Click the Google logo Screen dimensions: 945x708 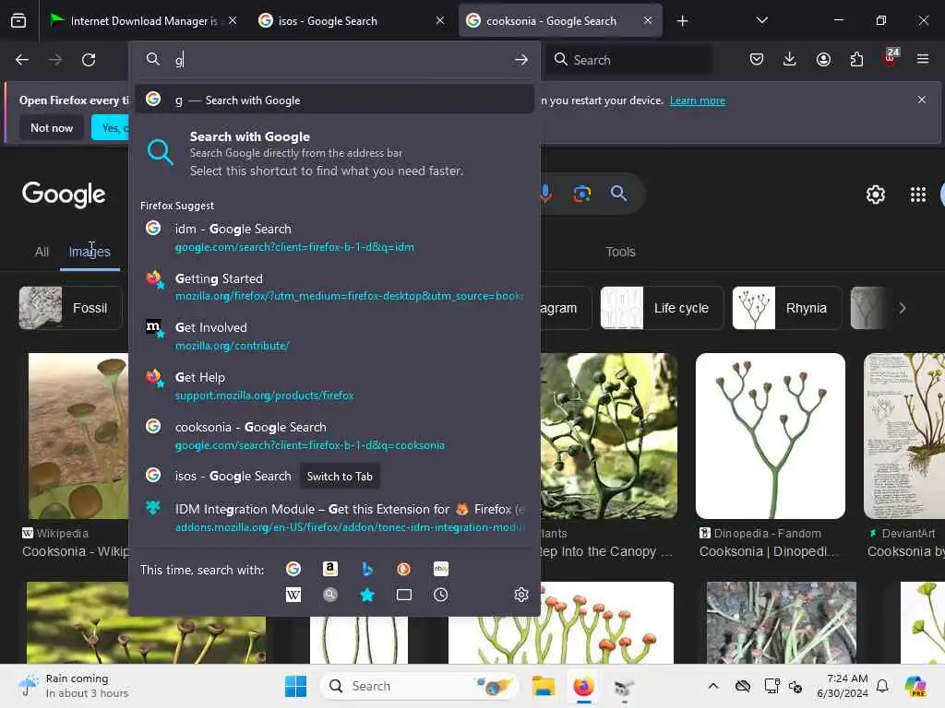pyautogui.click(x=64, y=194)
